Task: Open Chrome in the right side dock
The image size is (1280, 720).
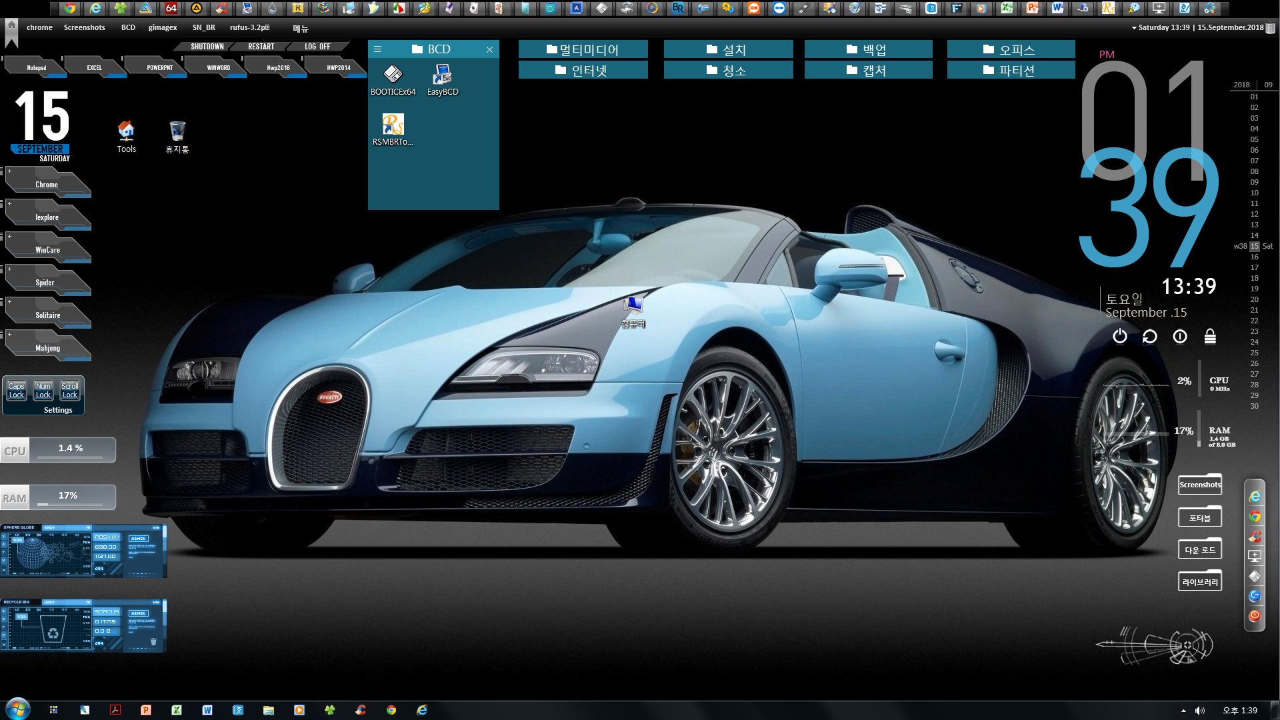Action: [x=1255, y=517]
